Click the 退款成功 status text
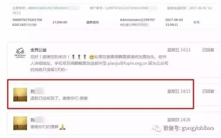Viewport: 221px width, 138px height. [93, 22]
